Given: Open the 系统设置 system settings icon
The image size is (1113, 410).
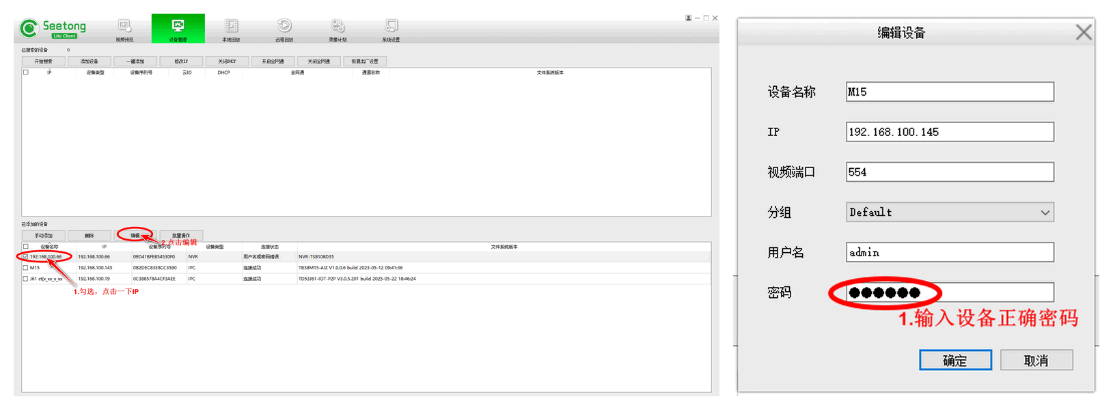Looking at the screenshot, I should tap(391, 29).
